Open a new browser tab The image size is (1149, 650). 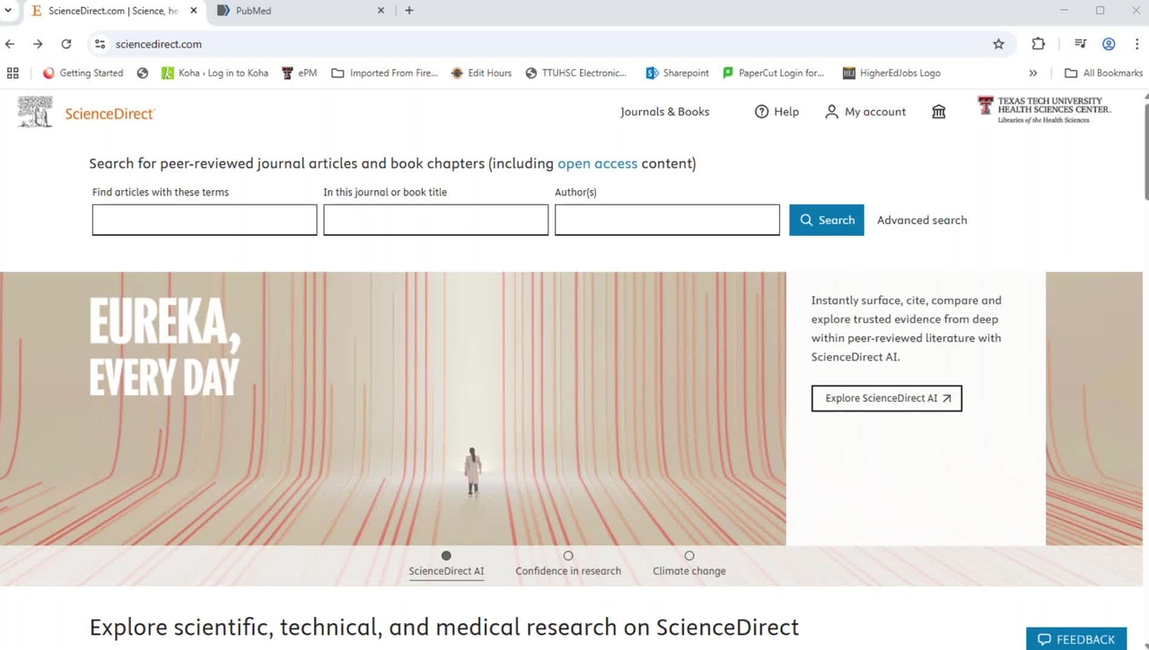[409, 11]
